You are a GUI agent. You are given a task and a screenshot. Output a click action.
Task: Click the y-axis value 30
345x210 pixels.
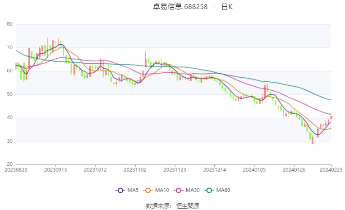coord(9,141)
